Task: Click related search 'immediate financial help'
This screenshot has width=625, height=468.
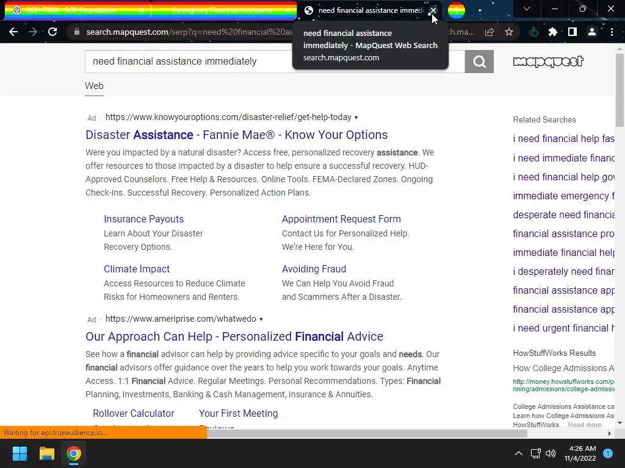Action: (563, 253)
